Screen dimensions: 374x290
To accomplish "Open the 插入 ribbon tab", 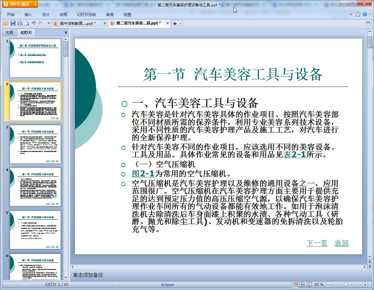I will coord(28,14).
